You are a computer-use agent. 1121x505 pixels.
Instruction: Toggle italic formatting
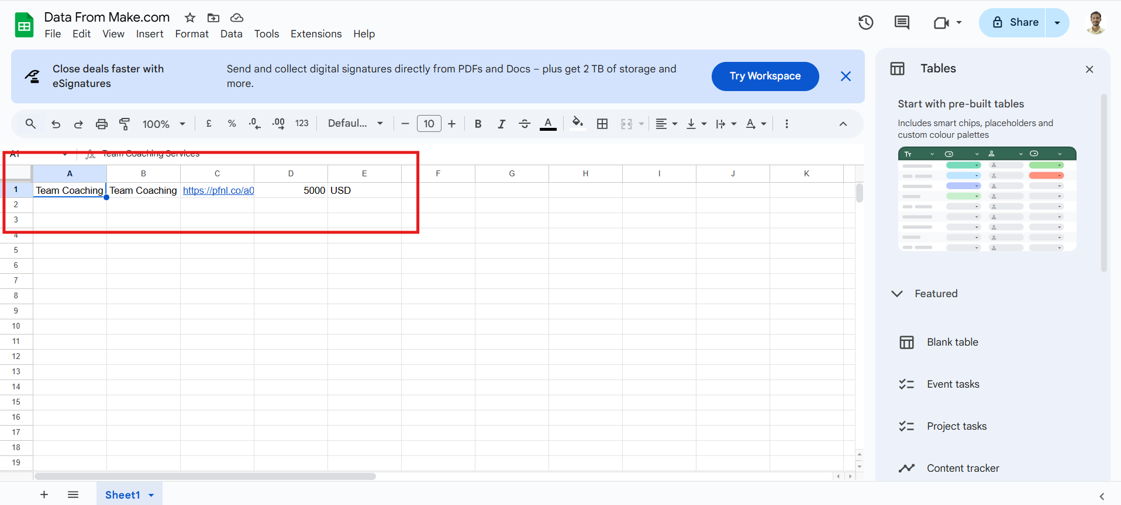click(501, 124)
